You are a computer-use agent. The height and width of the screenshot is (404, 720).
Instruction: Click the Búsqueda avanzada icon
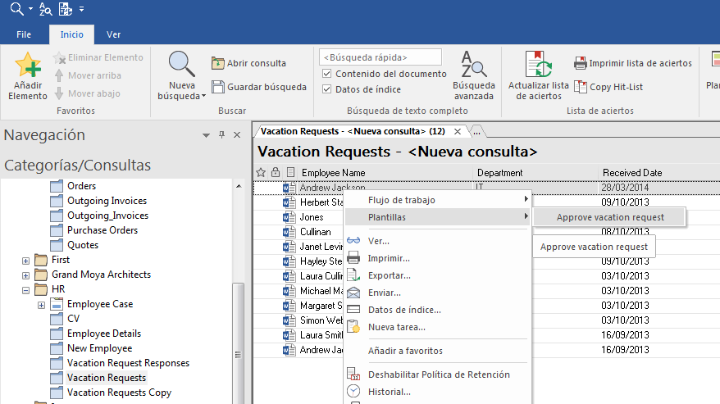click(473, 65)
